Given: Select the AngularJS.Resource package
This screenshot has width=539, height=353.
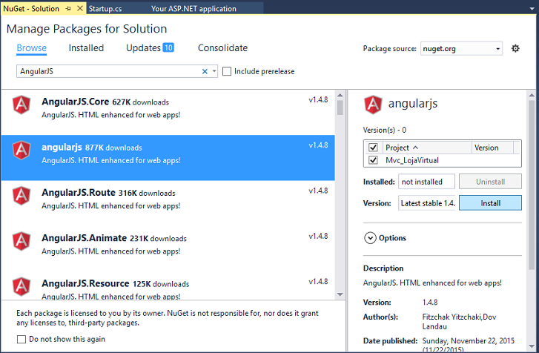Looking at the screenshot, I should (168, 286).
